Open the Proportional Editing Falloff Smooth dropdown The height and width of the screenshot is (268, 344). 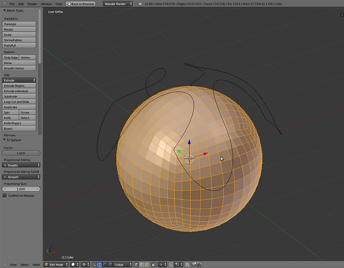point(21,177)
